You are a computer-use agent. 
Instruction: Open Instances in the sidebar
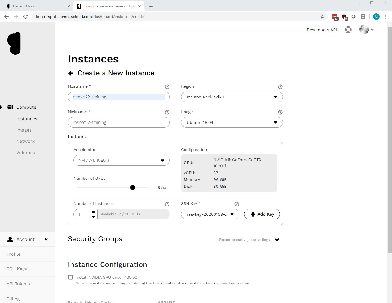[27, 119]
